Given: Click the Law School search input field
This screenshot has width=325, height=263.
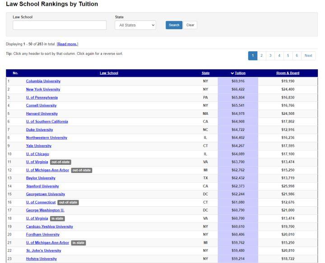Looking at the screenshot, I should coord(60,25).
